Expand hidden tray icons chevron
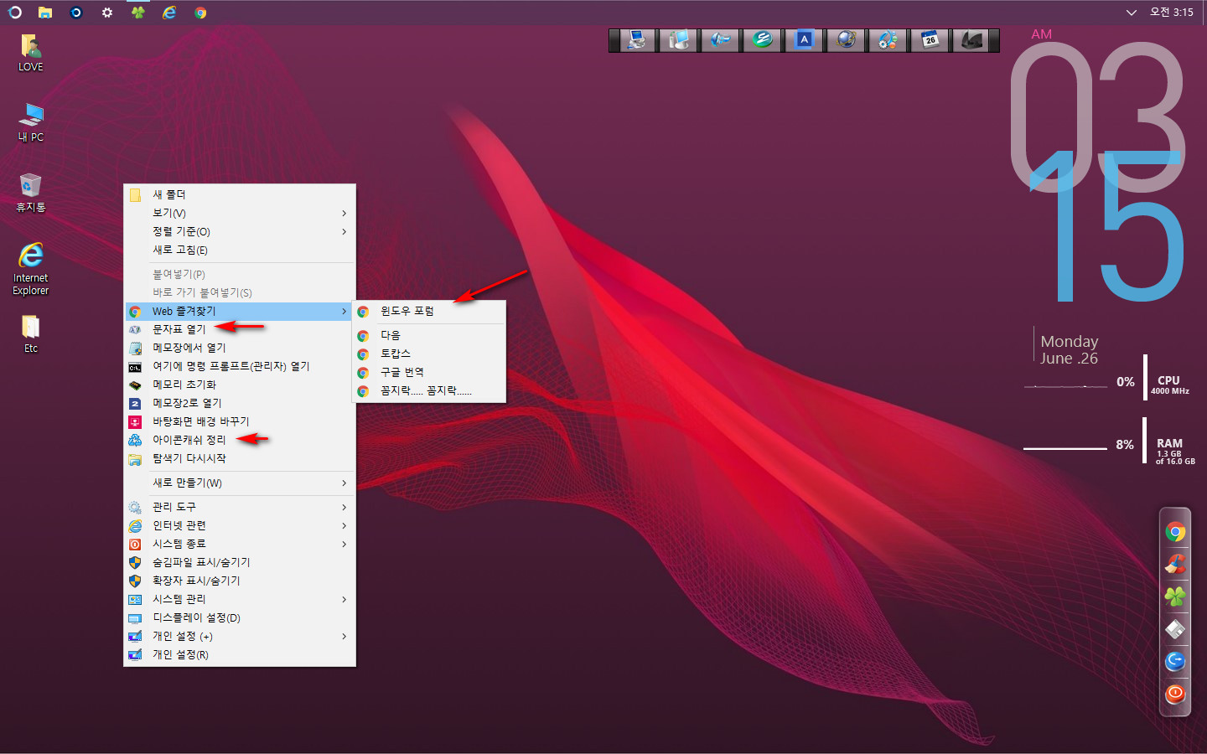Screen dimensions: 1207x754 click(1131, 13)
